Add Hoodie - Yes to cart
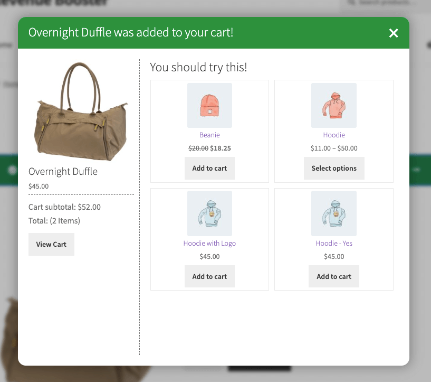 334,276
